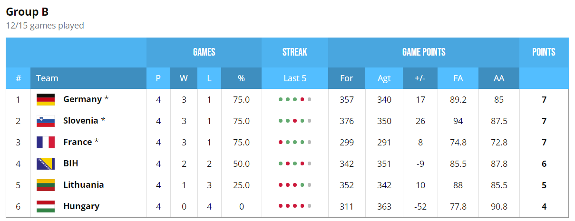Click Hungary's Last 5 streak dots
The image size is (575, 221).
[x=295, y=206]
